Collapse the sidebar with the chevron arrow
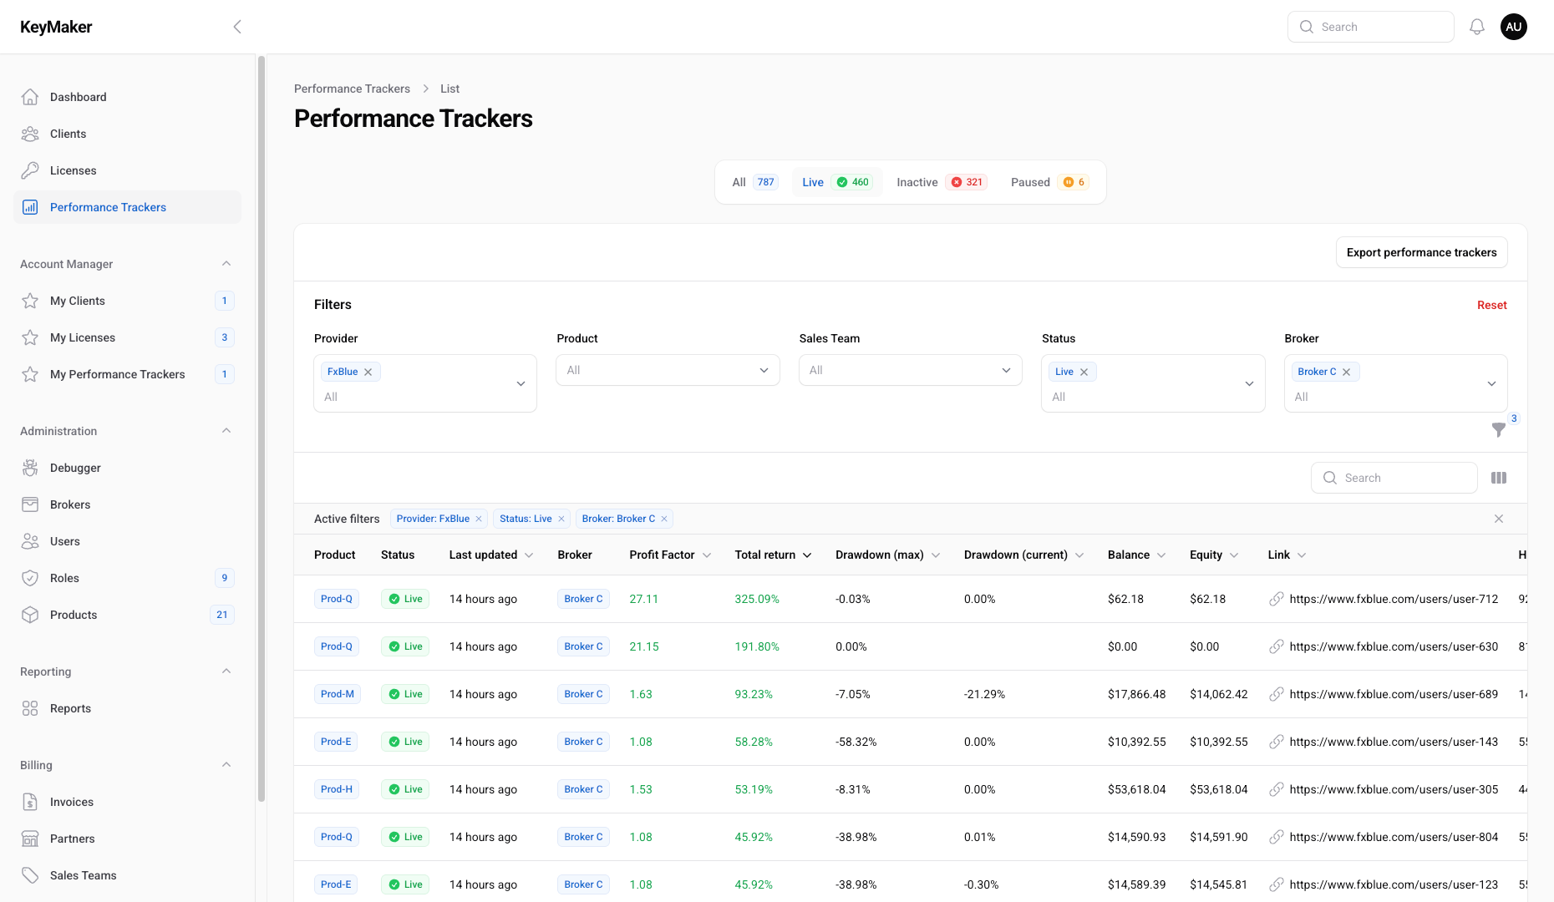The width and height of the screenshot is (1554, 902). 237,27
